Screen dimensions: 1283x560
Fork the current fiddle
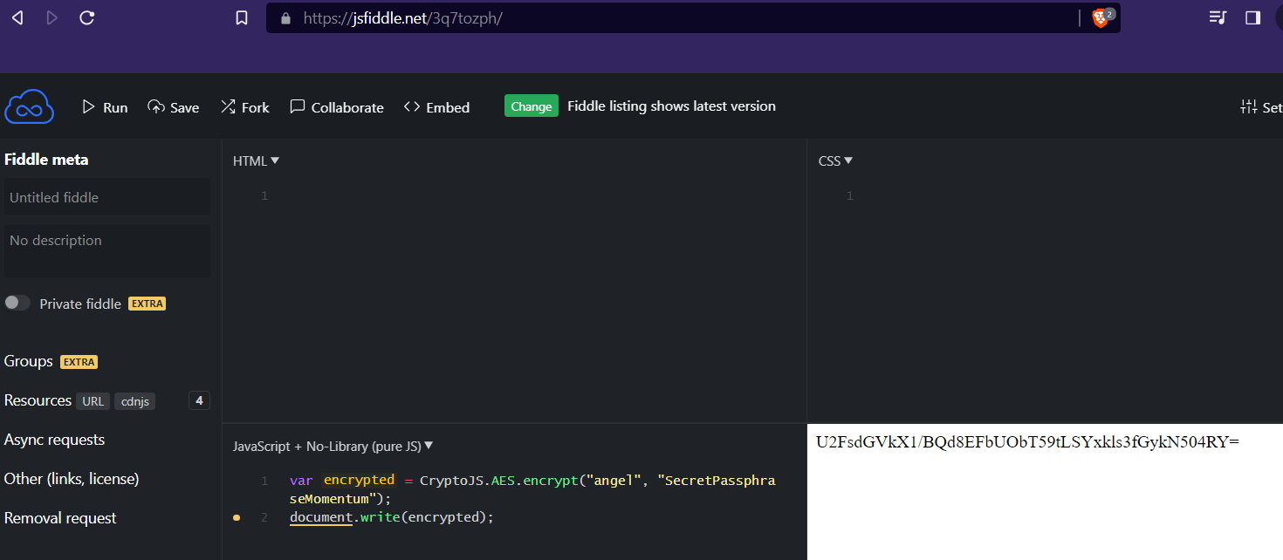click(229, 106)
